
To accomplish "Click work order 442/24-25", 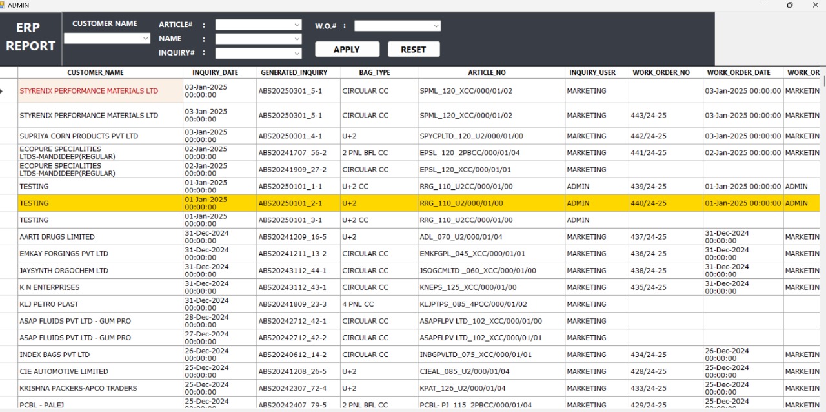I will point(666,136).
